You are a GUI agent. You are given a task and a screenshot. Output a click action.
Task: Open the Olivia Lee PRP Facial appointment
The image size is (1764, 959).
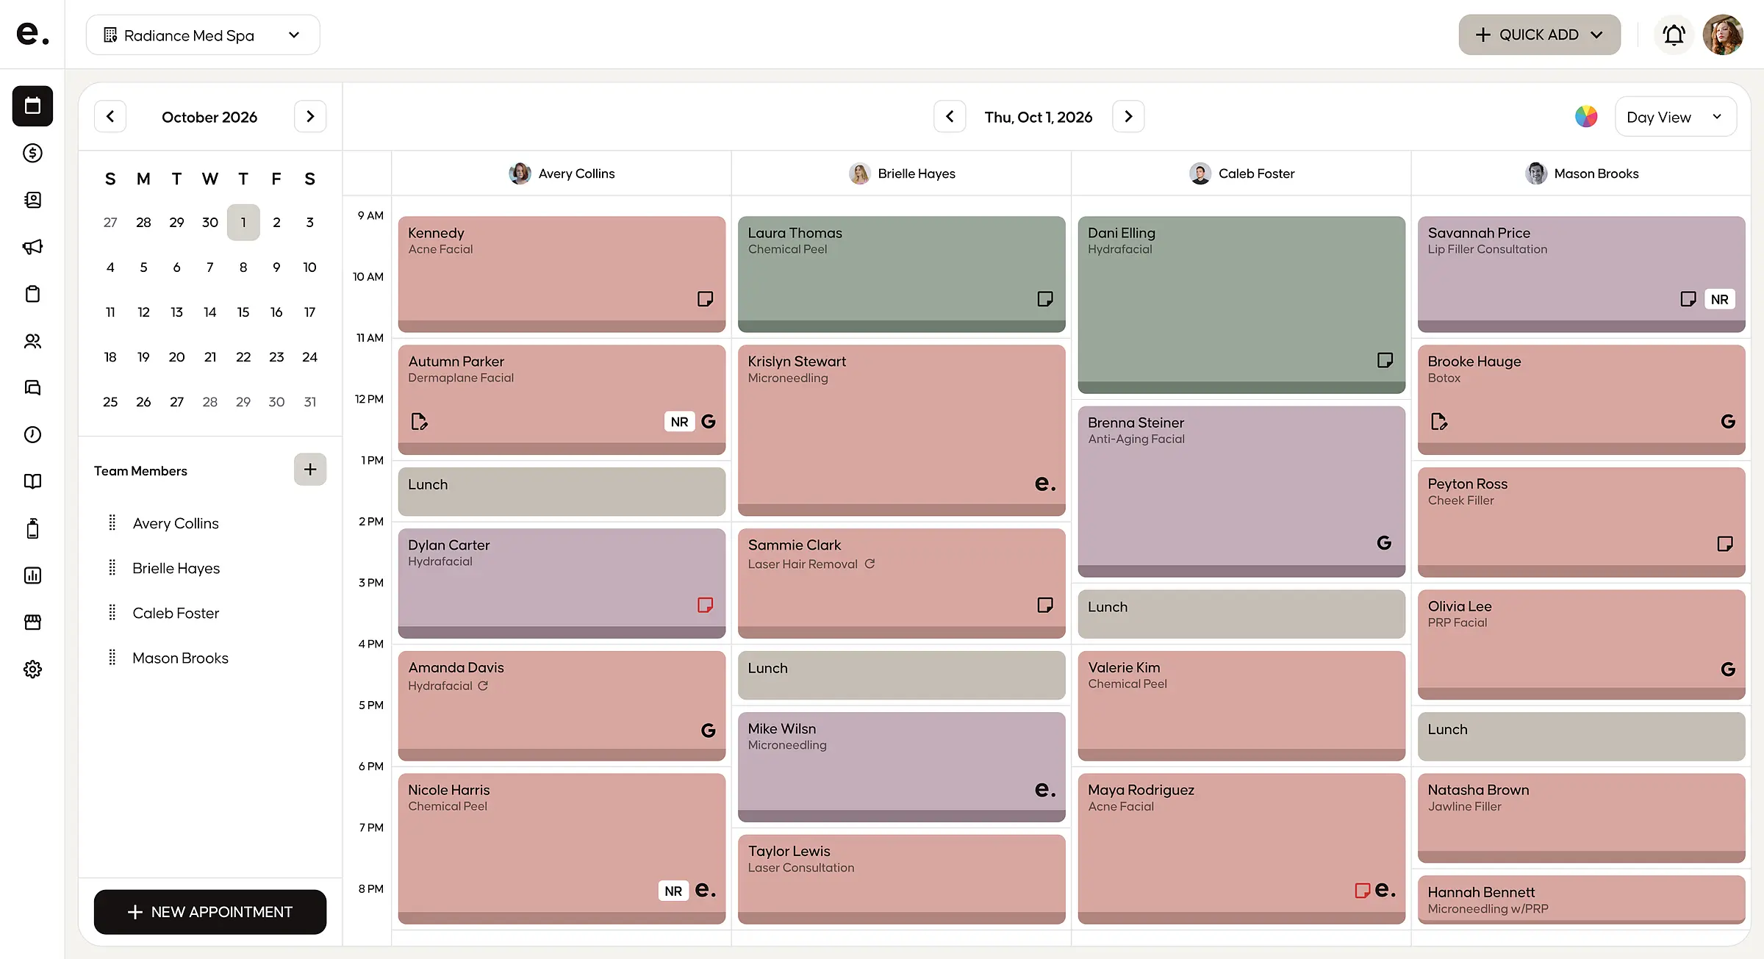point(1581,644)
